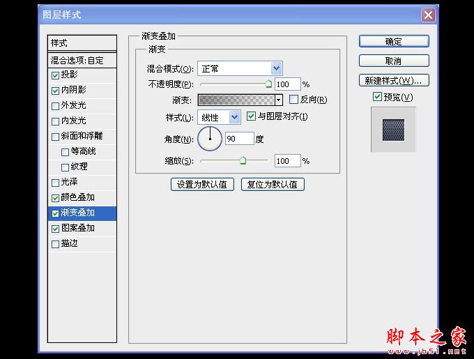474x359 pixels.
Task: Open the 颜色叠加 settings page
Action: (x=78, y=197)
